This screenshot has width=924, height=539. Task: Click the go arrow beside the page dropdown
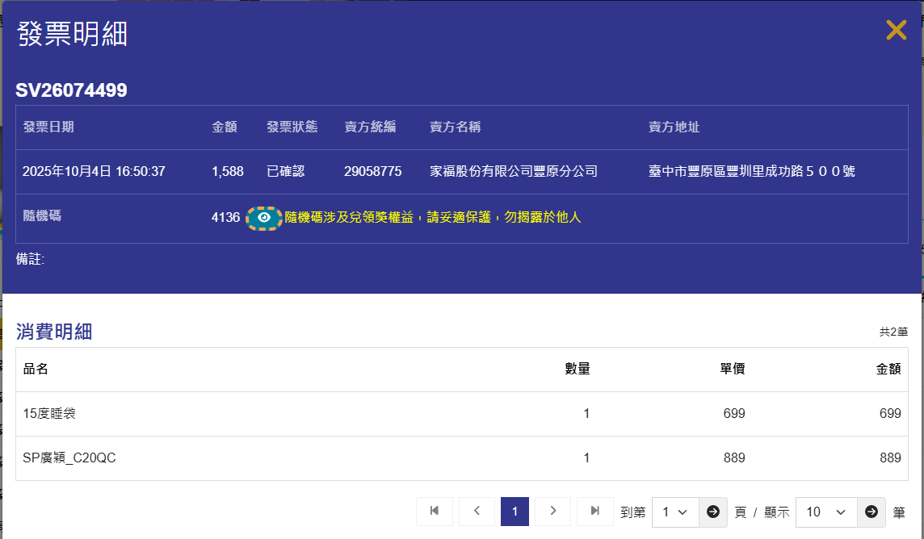point(712,512)
